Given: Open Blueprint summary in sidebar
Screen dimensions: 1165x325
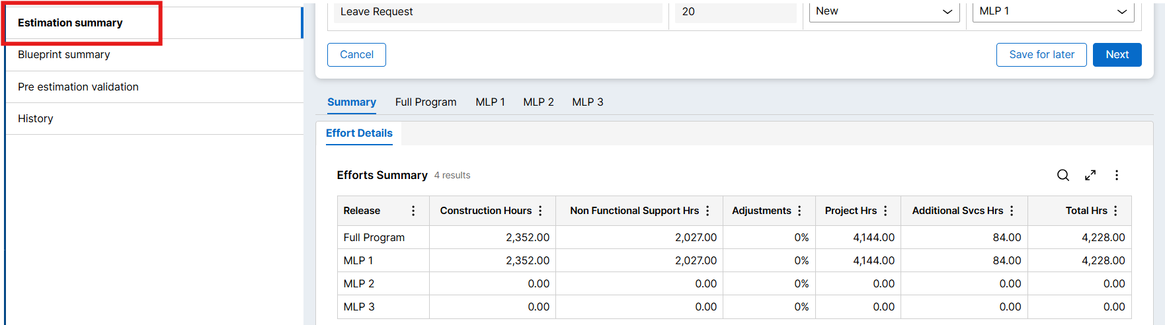Looking at the screenshot, I should [x=64, y=55].
